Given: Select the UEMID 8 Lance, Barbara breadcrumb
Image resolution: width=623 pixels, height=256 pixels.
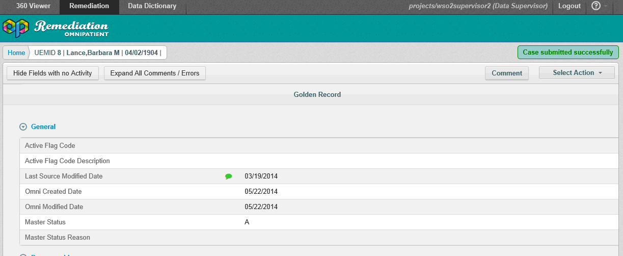Looking at the screenshot, I should [x=97, y=53].
